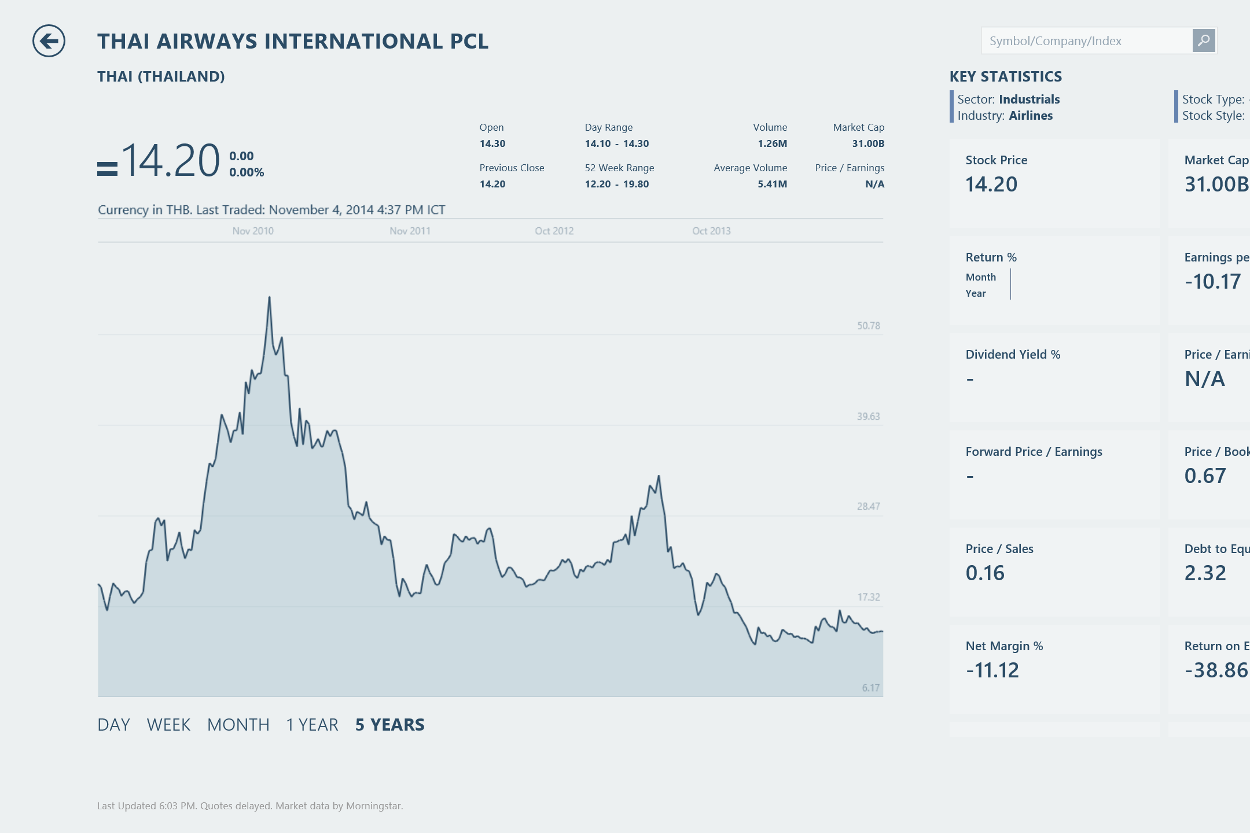Screen dimensions: 1250x833
Task: Open the Debt to Equity 2.32 tile
Action: tap(1209, 572)
